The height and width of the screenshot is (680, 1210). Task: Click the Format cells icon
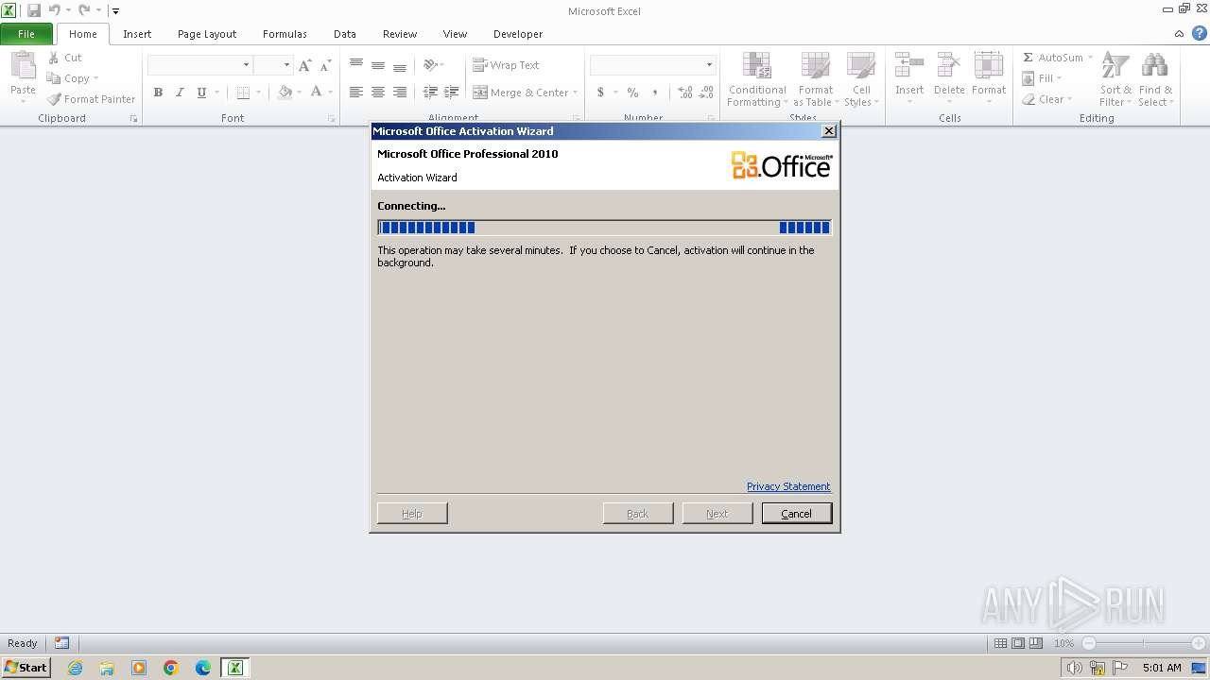tap(989, 65)
